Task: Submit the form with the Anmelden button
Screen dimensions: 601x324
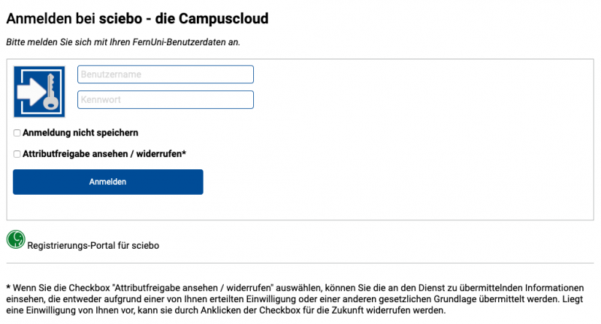Action: (108, 182)
